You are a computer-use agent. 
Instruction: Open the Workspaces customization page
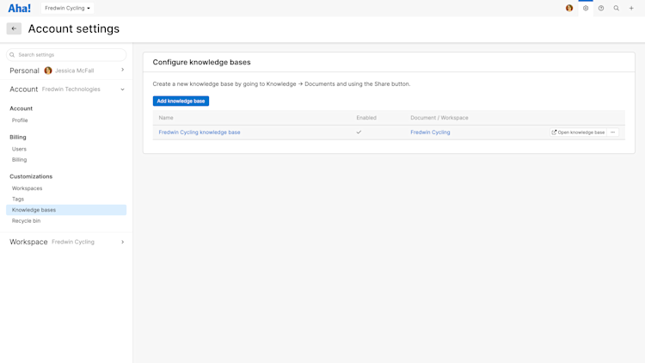(x=28, y=188)
